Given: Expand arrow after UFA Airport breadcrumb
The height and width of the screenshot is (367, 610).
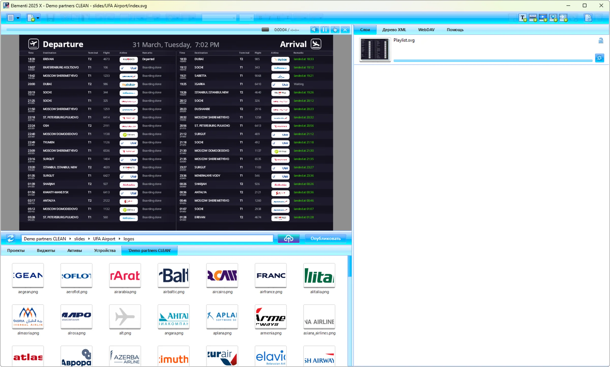Looking at the screenshot, I should [x=119, y=239].
